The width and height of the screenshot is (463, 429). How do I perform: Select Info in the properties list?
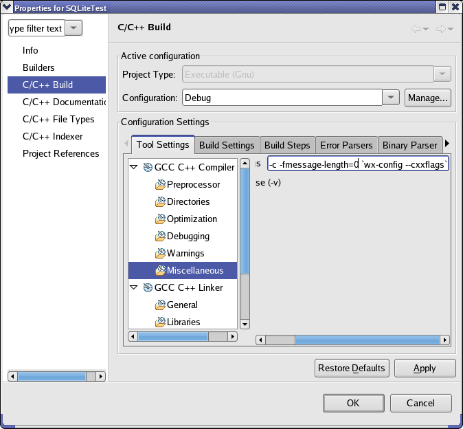point(30,50)
